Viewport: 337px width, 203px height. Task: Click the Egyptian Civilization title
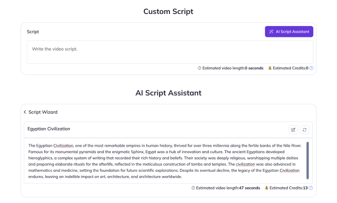[49, 129]
